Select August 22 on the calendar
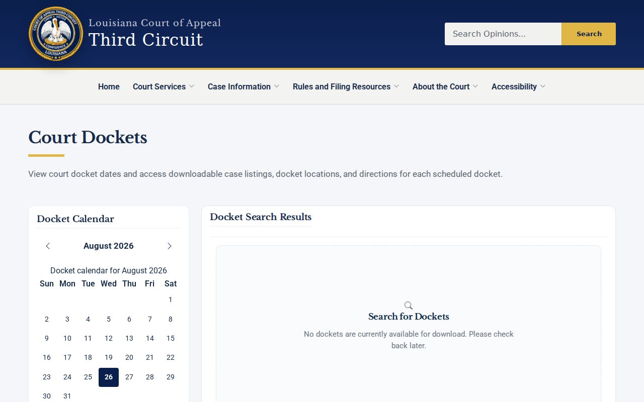This screenshot has width=644, height=402. coord(171,357)
